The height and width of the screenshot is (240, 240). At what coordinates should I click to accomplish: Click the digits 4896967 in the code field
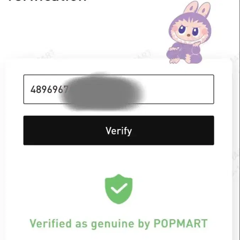[45, 89]
